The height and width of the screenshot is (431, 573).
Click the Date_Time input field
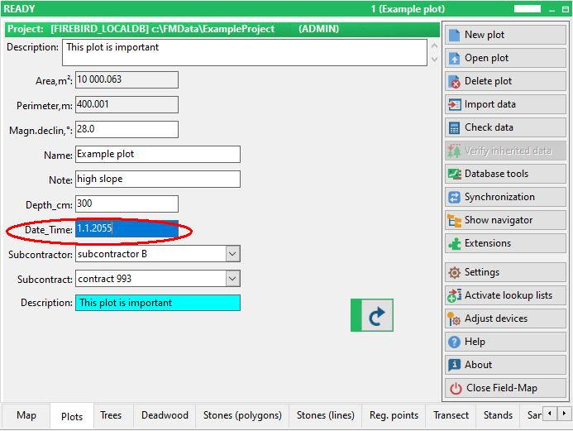126,229
